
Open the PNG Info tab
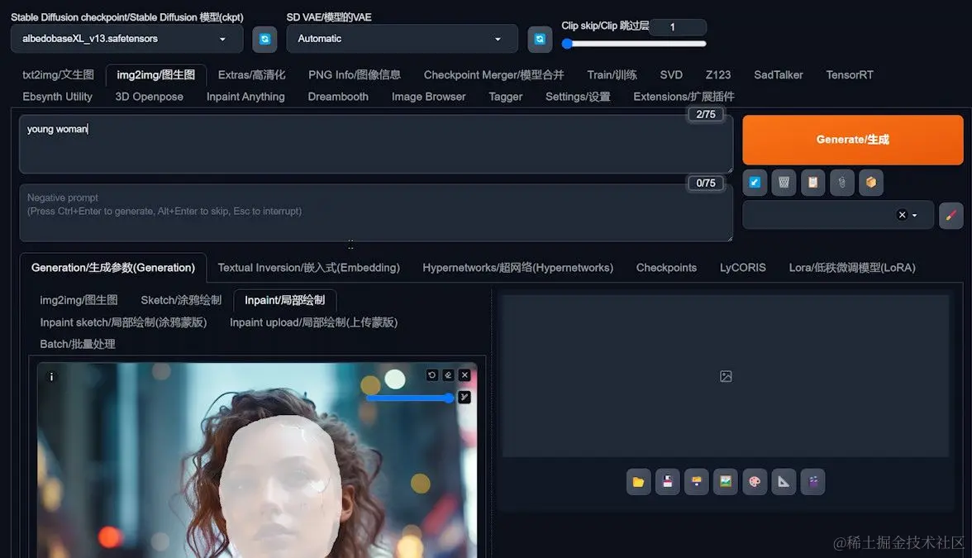[x=355, y=75]
